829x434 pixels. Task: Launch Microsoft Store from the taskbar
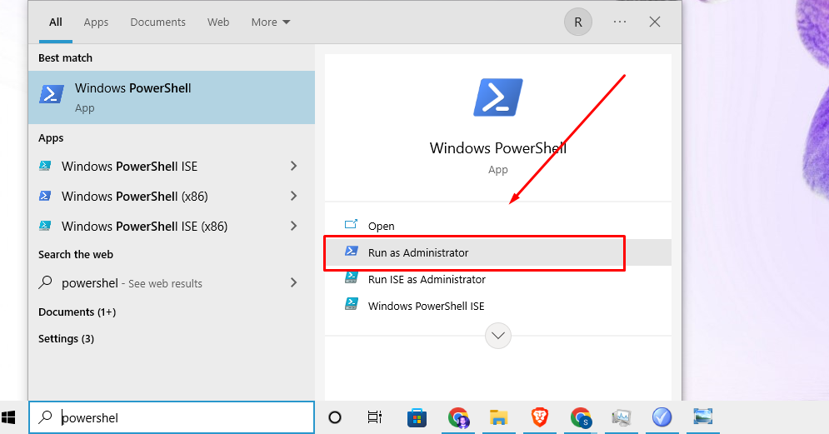[417, 417]
